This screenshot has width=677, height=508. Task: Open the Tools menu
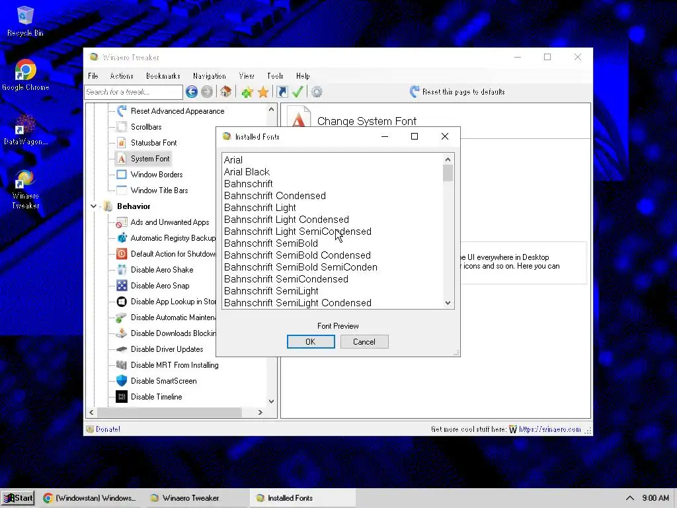tap(275, 76)
